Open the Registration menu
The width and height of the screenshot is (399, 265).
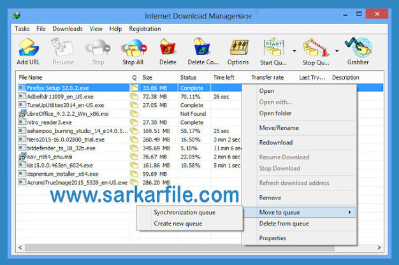click(x=145, y=29)
